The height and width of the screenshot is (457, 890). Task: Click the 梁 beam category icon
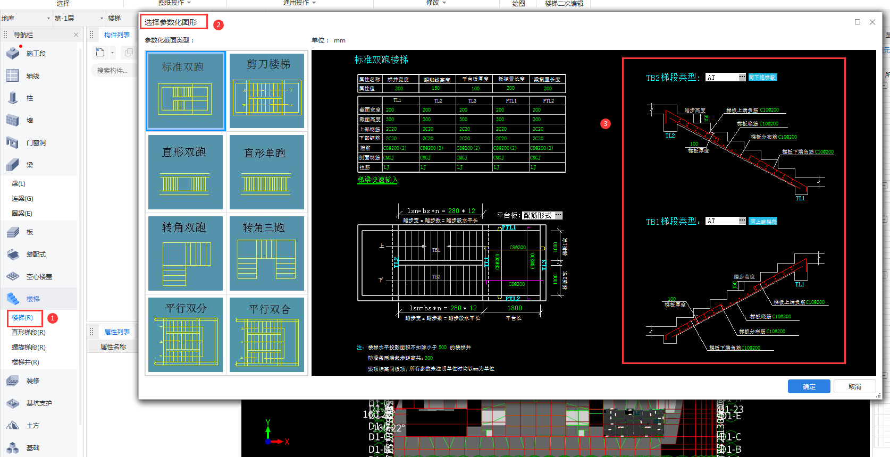tap(13, 165)
